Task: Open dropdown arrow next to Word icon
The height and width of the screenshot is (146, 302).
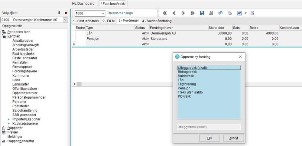Action: pyautogui.click(x=245, y=13)
